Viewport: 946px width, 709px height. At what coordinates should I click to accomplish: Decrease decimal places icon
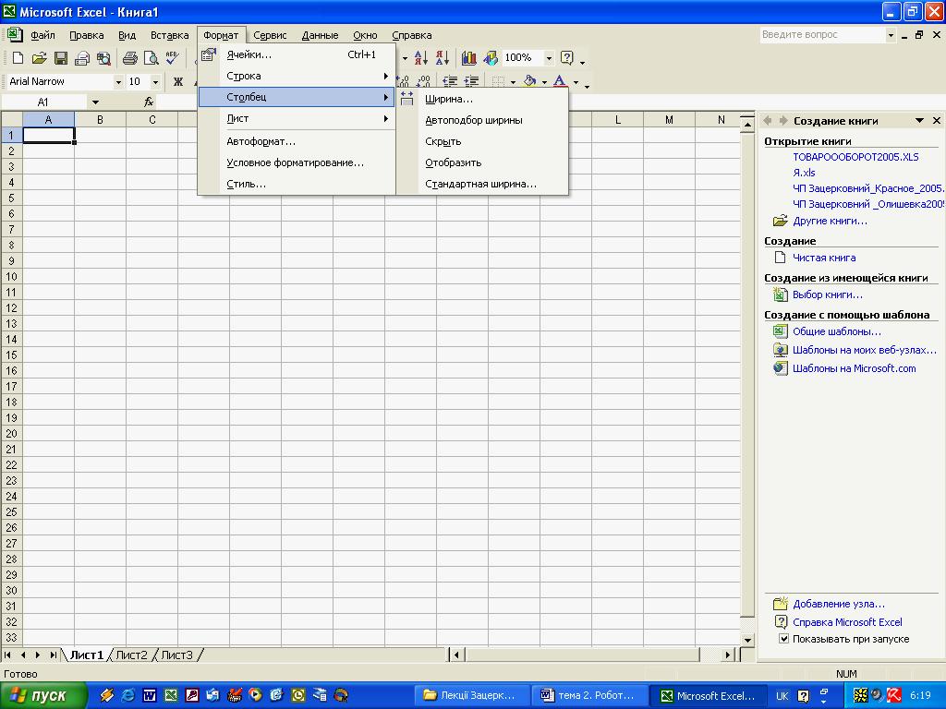coord(423,81)
